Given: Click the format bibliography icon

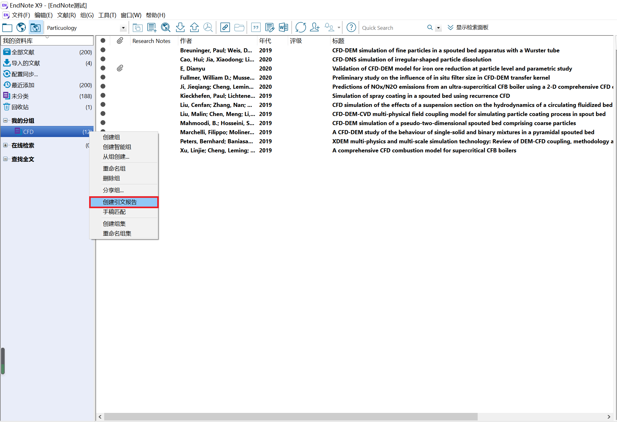Looking at the screenshot, I should [x=270, y=28].
